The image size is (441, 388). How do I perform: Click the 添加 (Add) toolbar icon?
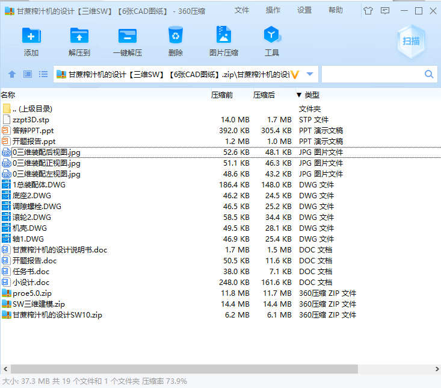[x=31, y=36]
